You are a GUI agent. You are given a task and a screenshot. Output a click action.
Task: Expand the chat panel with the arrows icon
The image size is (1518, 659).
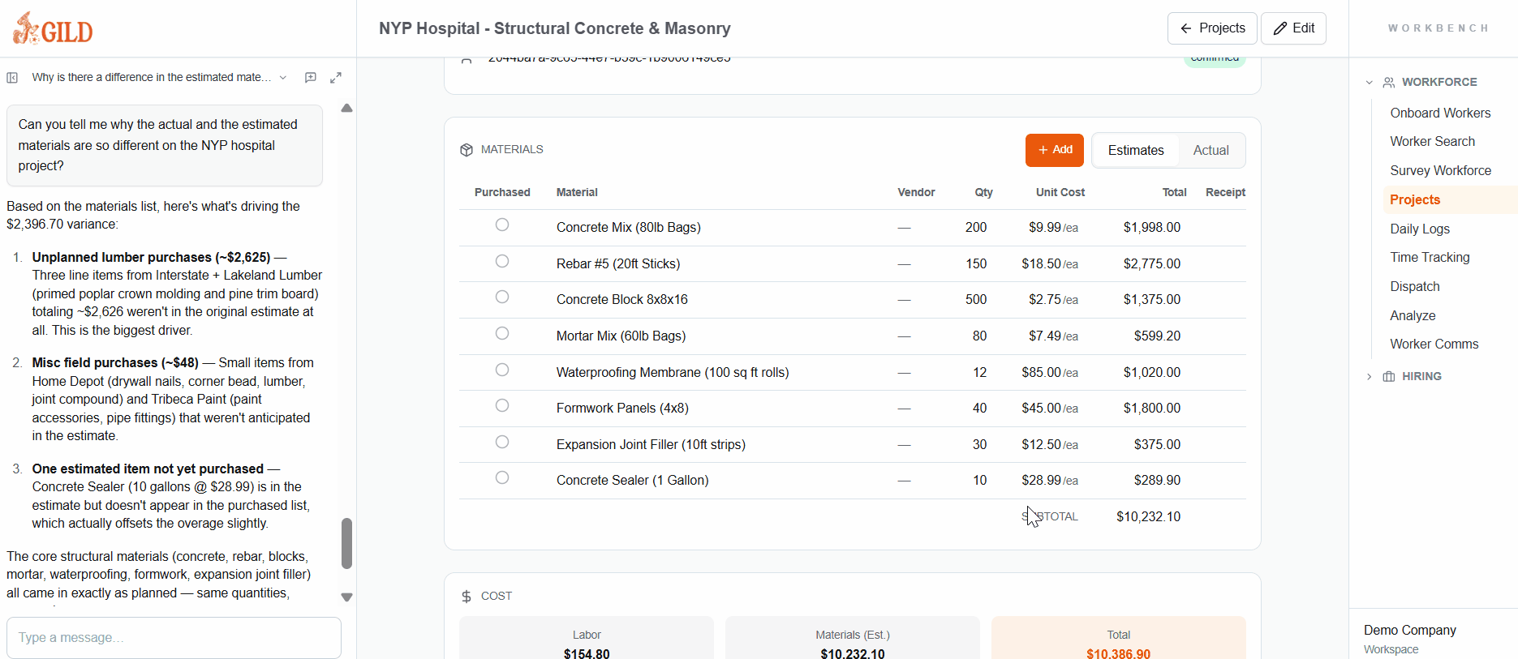point(336,78)
